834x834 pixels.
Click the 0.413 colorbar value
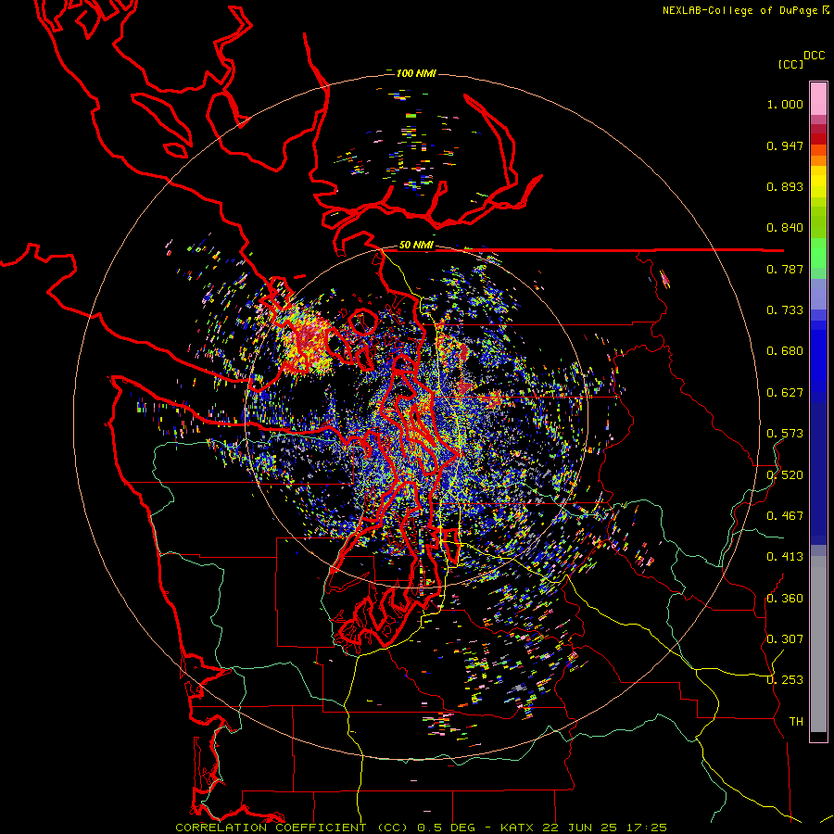[x=785, y=557]
